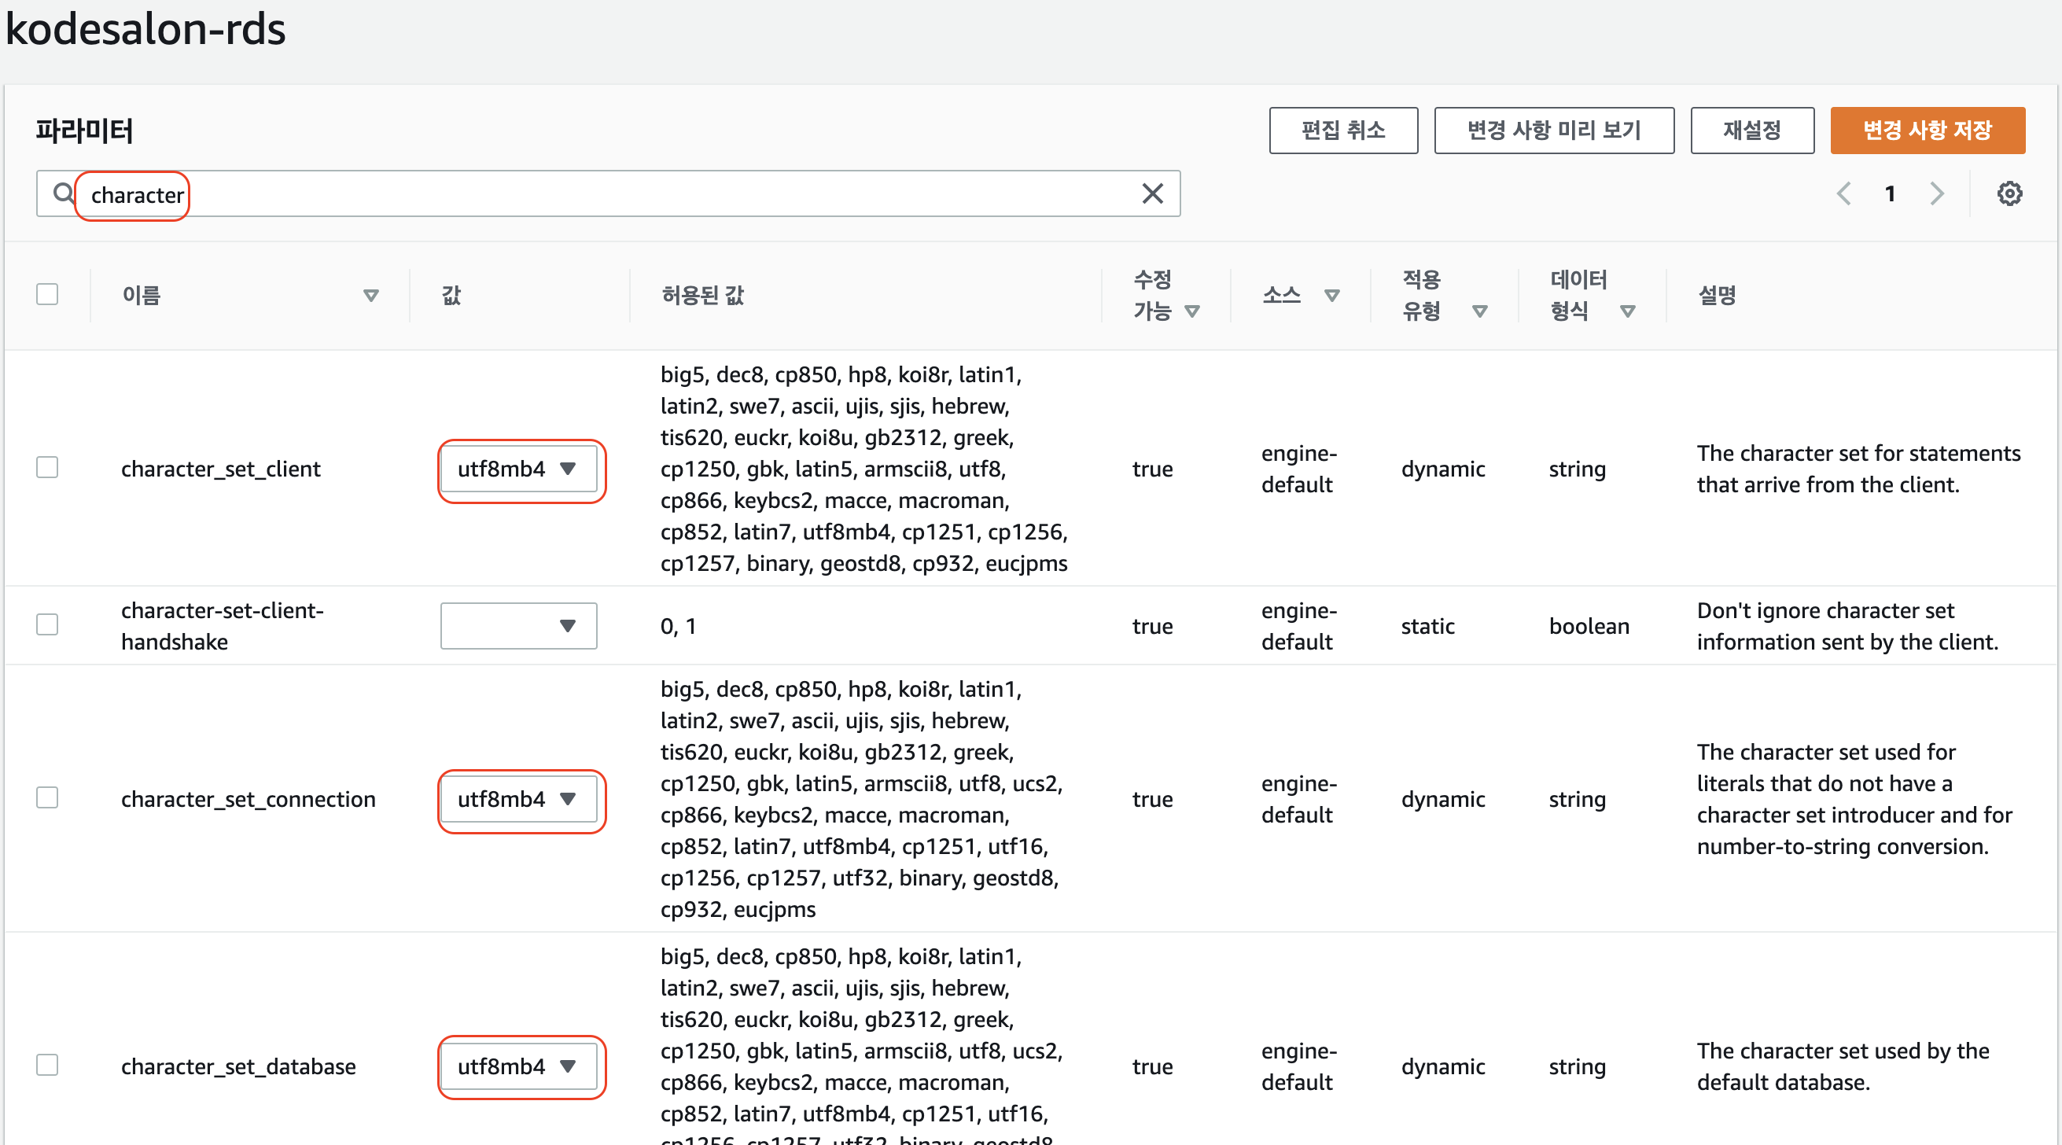This screenshot has height=1145, width=2062.
Task: Check the character_set_client row checkbox
Action: (47, 468)
